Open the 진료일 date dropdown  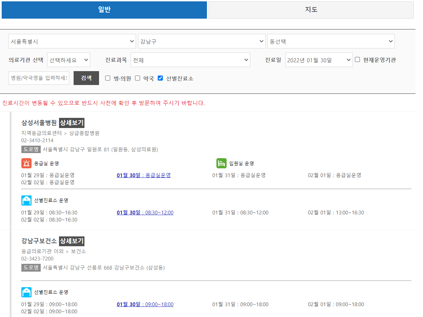319,60
